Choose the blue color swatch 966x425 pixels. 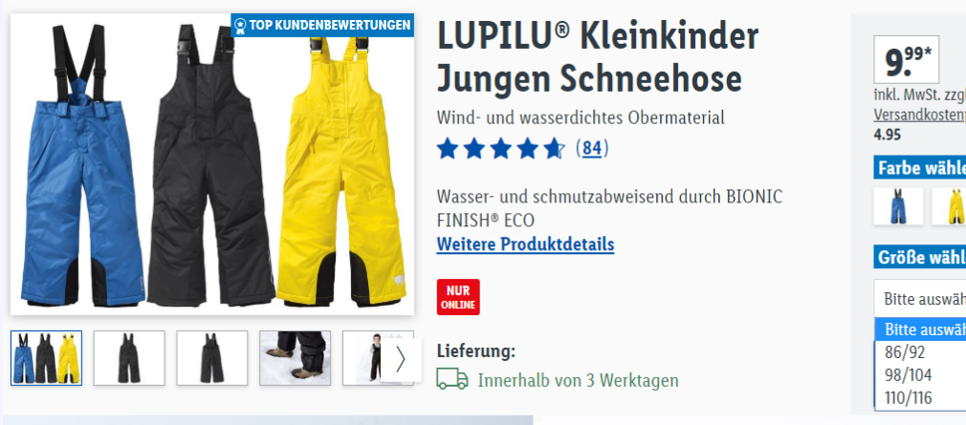click(898, 206)
